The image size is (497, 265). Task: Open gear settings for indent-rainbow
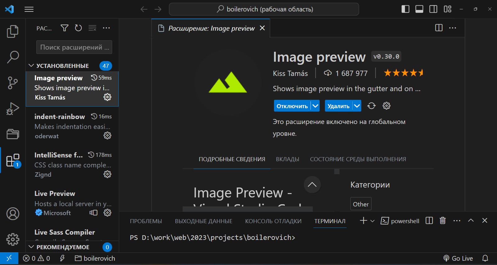click(107, 135)
